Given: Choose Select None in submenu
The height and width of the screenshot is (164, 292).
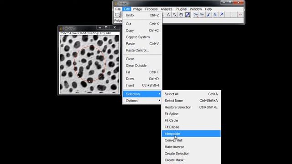Looking at the screenshot, I should (191, 101).
